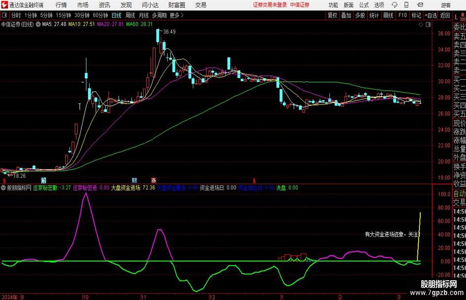Click the 资金进场日: 0.00 label

click(x=218, y=188)
